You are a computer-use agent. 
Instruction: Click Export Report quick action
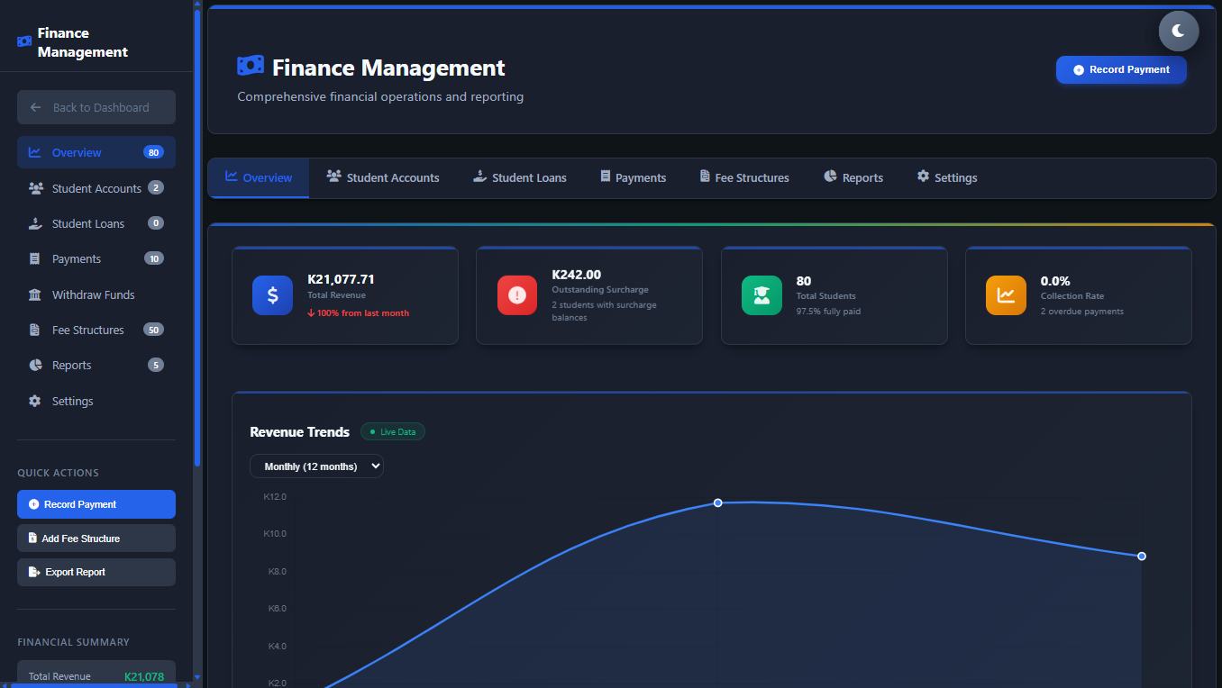(96, 573)
